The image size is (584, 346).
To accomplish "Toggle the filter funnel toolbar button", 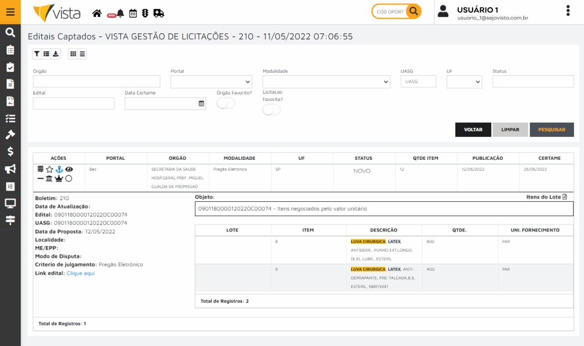I will 37,54.
